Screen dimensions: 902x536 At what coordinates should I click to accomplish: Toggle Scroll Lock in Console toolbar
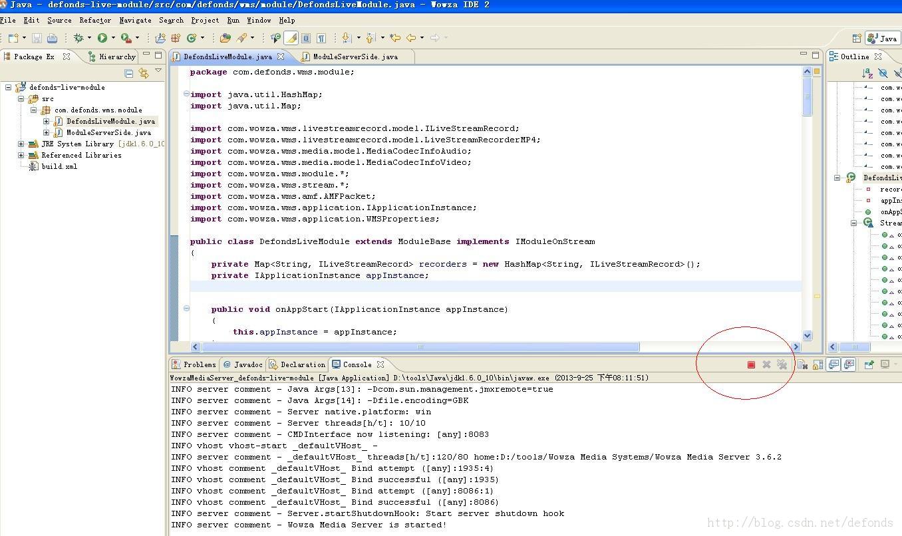coord(818,364)
